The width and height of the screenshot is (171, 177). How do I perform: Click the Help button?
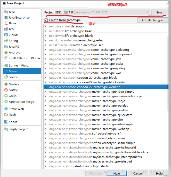[x=159, y=173]
